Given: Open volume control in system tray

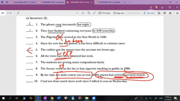Looking at the screenshot, I should pos(150,98).
